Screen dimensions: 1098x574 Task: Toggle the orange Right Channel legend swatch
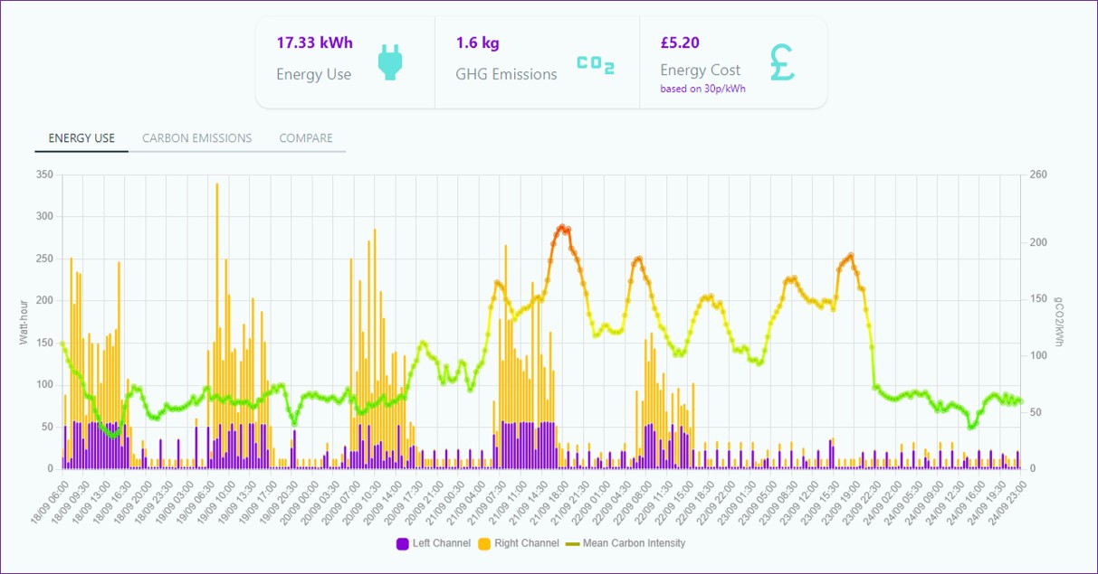coord(484,543)
